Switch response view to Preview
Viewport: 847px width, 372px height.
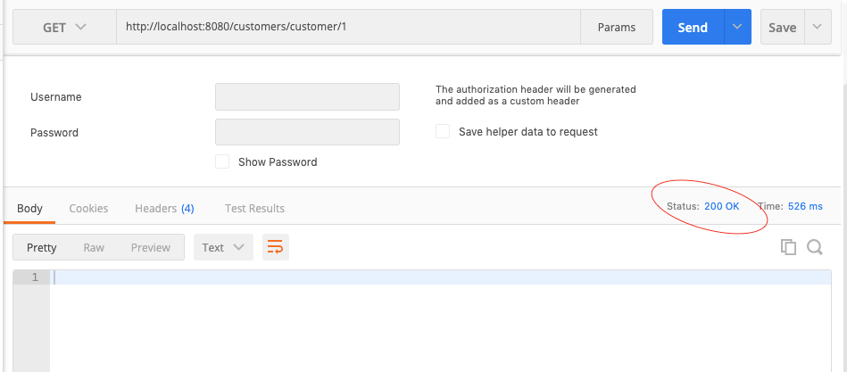point(150,247)
